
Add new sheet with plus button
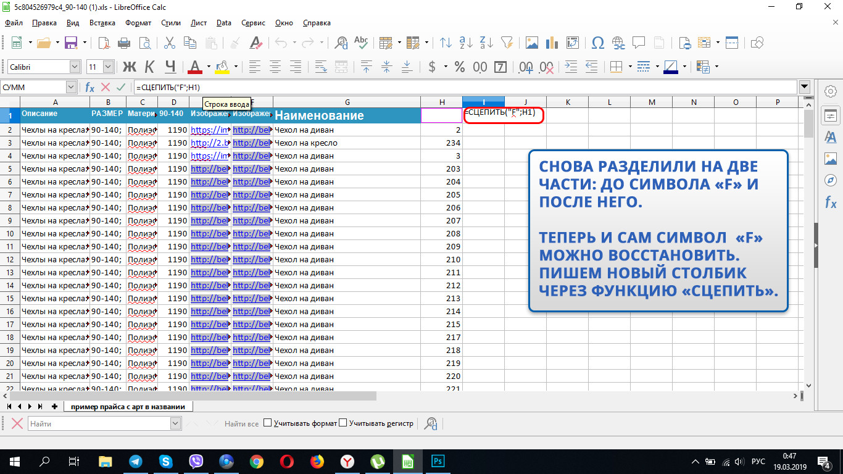[54, 406]
